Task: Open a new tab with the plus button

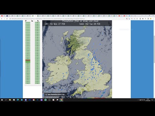Action: (x=135, y=16)
